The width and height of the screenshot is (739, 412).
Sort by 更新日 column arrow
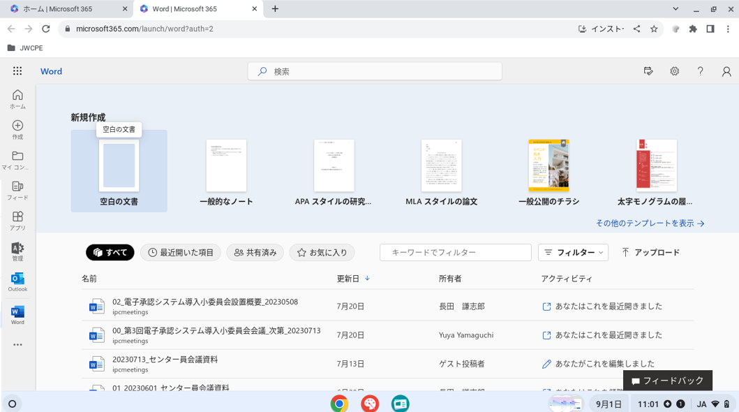click(x=367, y=278)
